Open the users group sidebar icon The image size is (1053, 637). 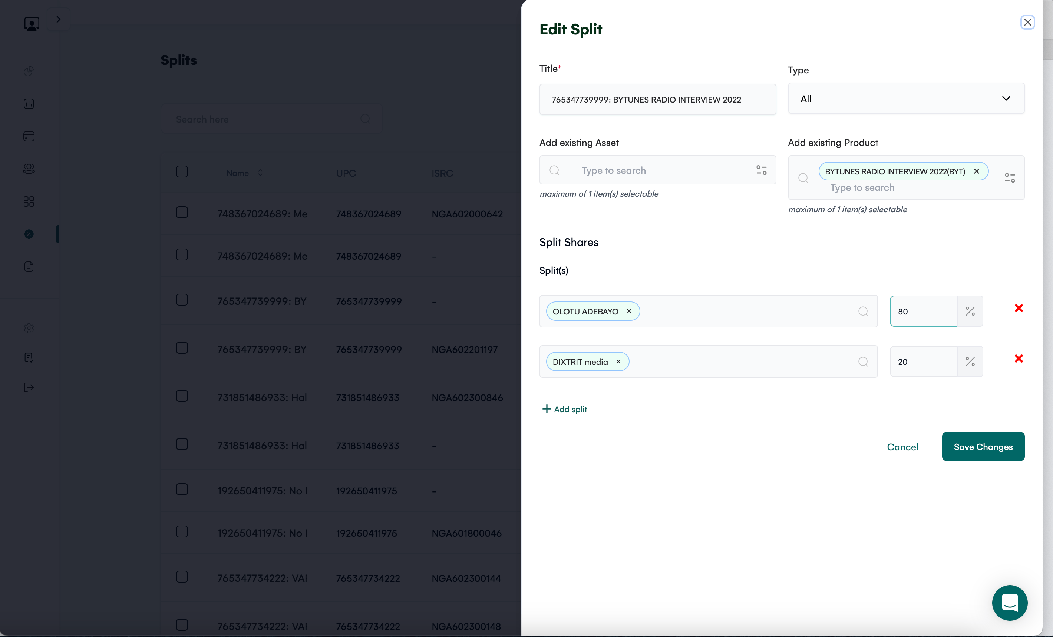pyautogui.click(x=29, y=169)
